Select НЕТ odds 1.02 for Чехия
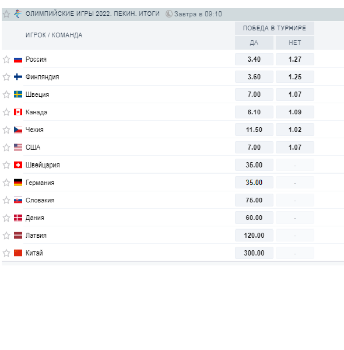The height and width of the screenshot is (350, 344). [295, 129]
